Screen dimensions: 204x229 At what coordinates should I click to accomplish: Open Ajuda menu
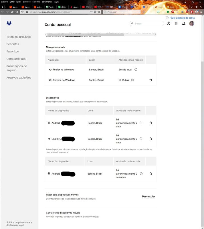[x=57, y=2]
